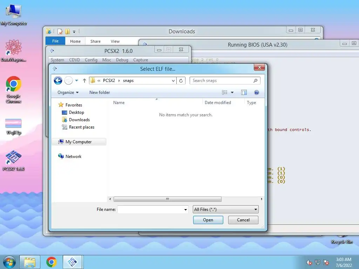The width and height of the screenshot is (359, 269).
Task: Click the muted volume tray icon
Action: pos(309,262)
